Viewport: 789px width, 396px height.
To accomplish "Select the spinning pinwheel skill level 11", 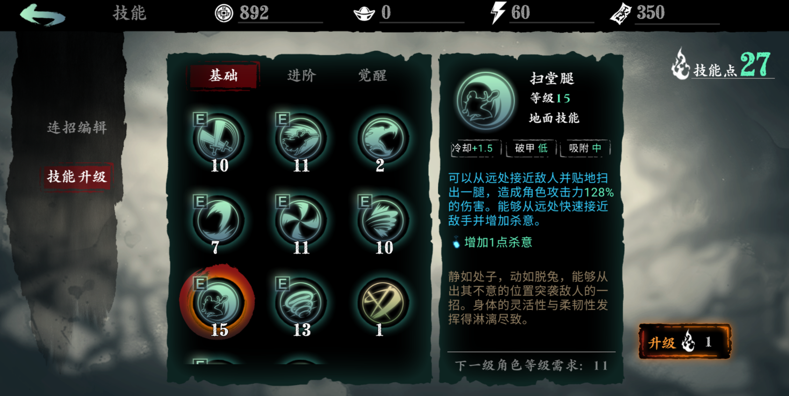I will pyautogui.click(x=301, y=220).
